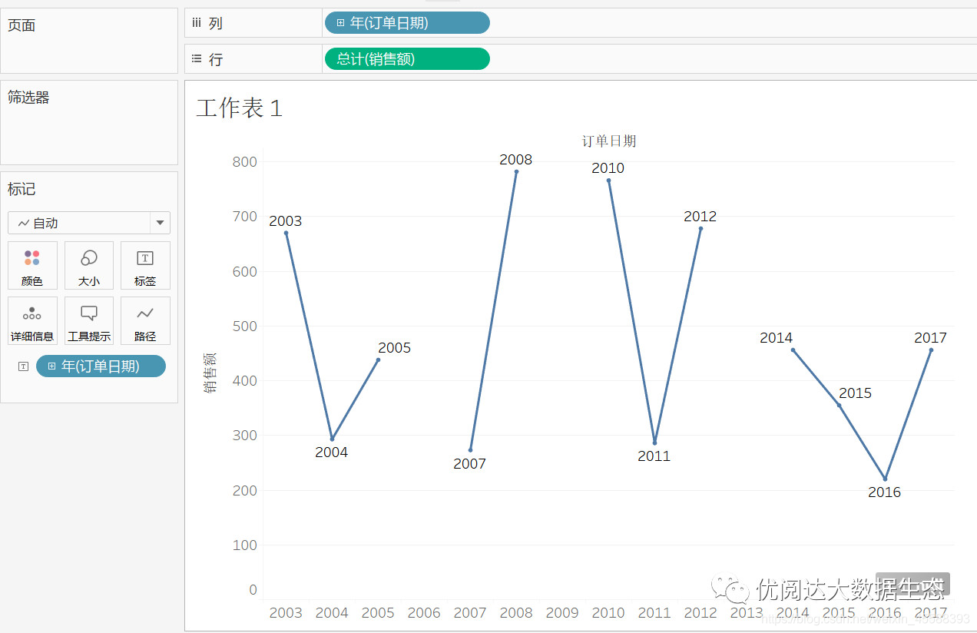Click the 2008 tick on the x-axis
This screenshot has height=633, width=977.
[516, 613]
